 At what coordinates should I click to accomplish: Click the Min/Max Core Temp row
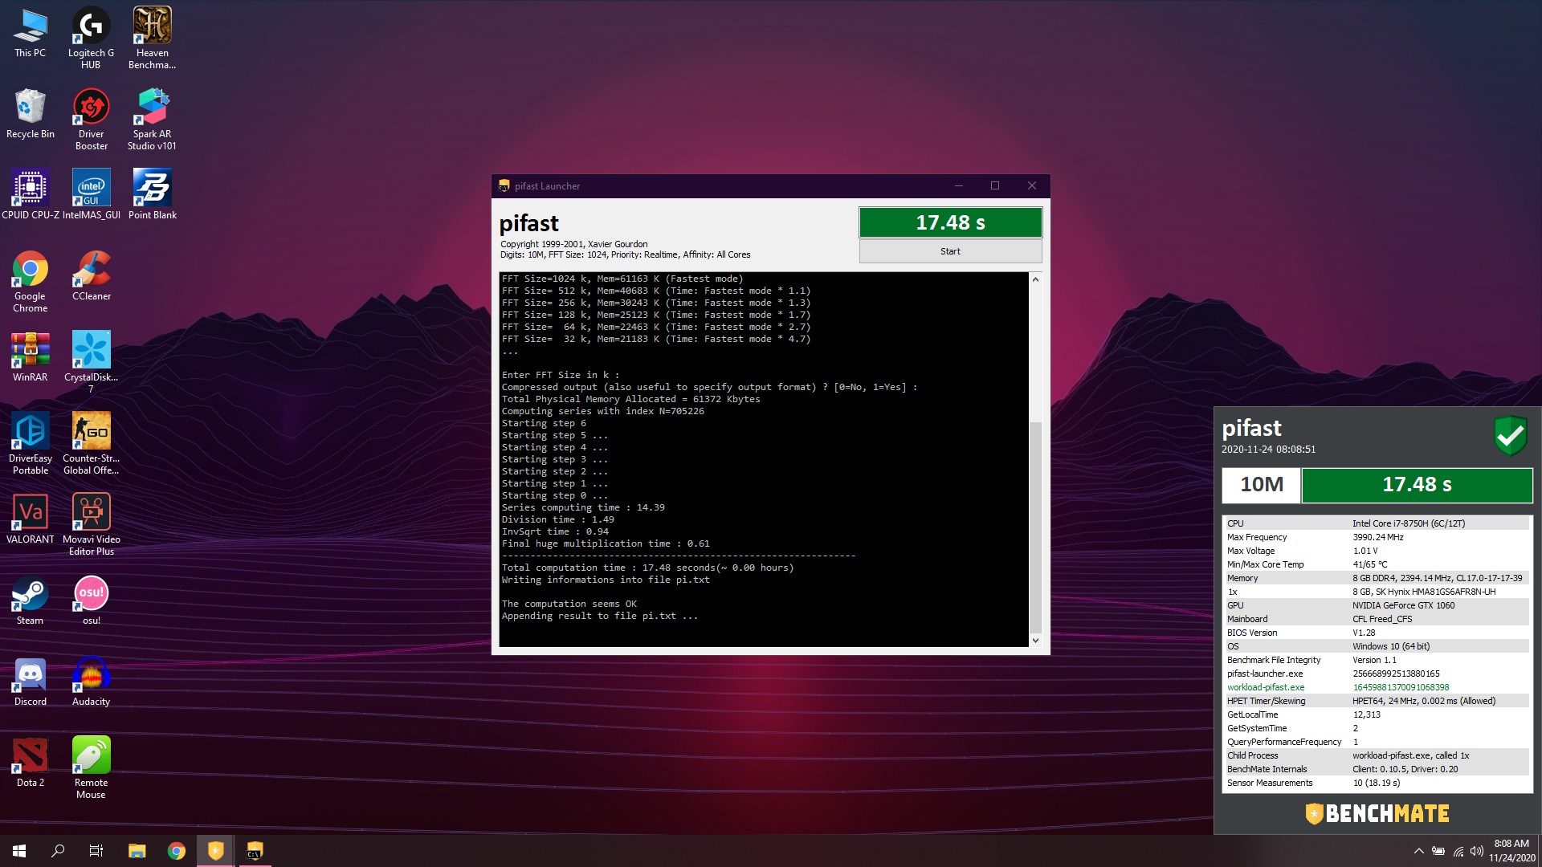coord(1377,564)
